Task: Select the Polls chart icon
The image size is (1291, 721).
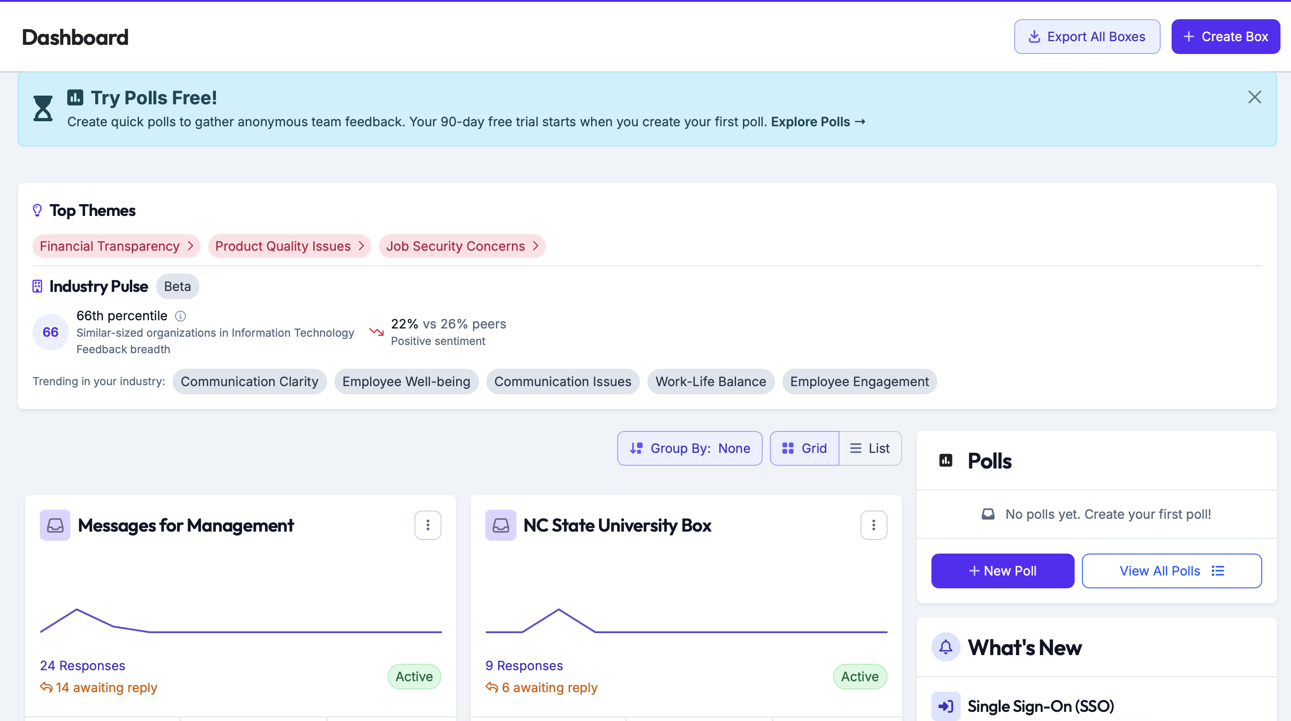Action: (946, 460)
